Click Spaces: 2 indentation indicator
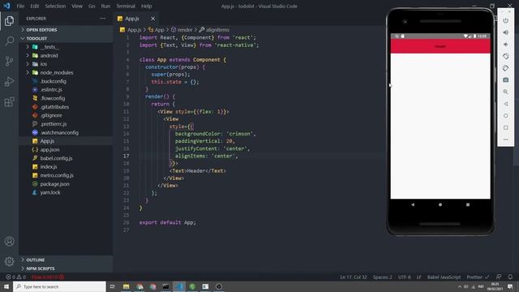 pyautogui.click(x=382, y=277)
